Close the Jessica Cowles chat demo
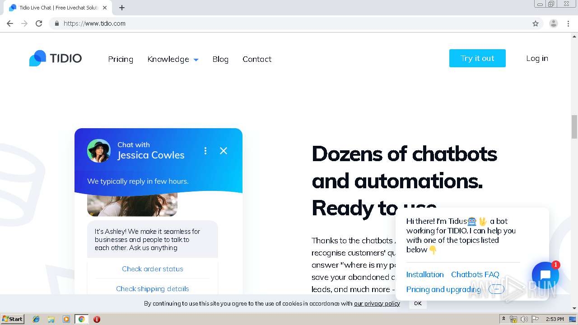Viewport: 578px width, 325px height. pos(224,151)
